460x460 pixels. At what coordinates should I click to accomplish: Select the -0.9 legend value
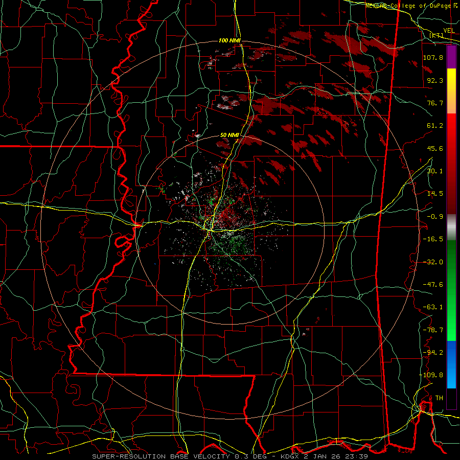[435, 217]
